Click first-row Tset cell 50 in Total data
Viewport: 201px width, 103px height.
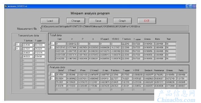click(x=171, y=44)
